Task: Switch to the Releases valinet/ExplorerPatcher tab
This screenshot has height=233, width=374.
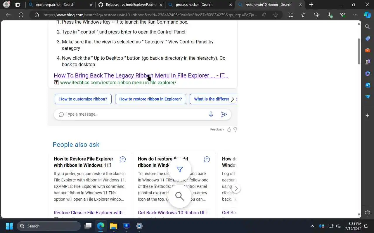Action: [131, 5]
